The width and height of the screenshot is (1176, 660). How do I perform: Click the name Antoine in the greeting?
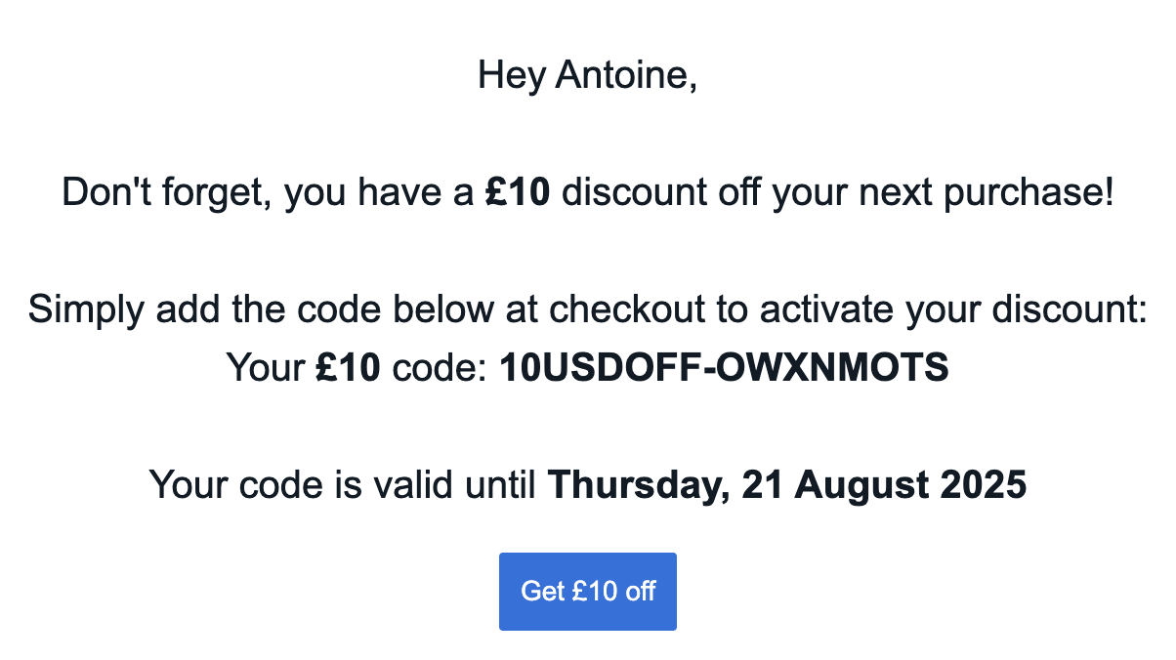(x=625, y=75)
